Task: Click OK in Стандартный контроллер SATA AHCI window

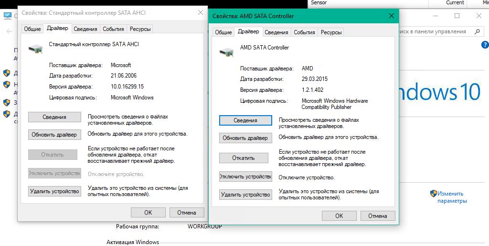Action: tap(148, 213)
